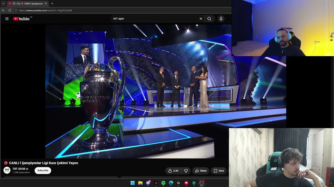The image size is (334, 187).
Task: Open the TRT SPOR channel name link
Action: [19, 169]
